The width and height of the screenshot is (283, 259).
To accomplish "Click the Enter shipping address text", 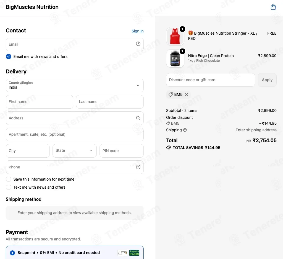I will click(256, 130).
